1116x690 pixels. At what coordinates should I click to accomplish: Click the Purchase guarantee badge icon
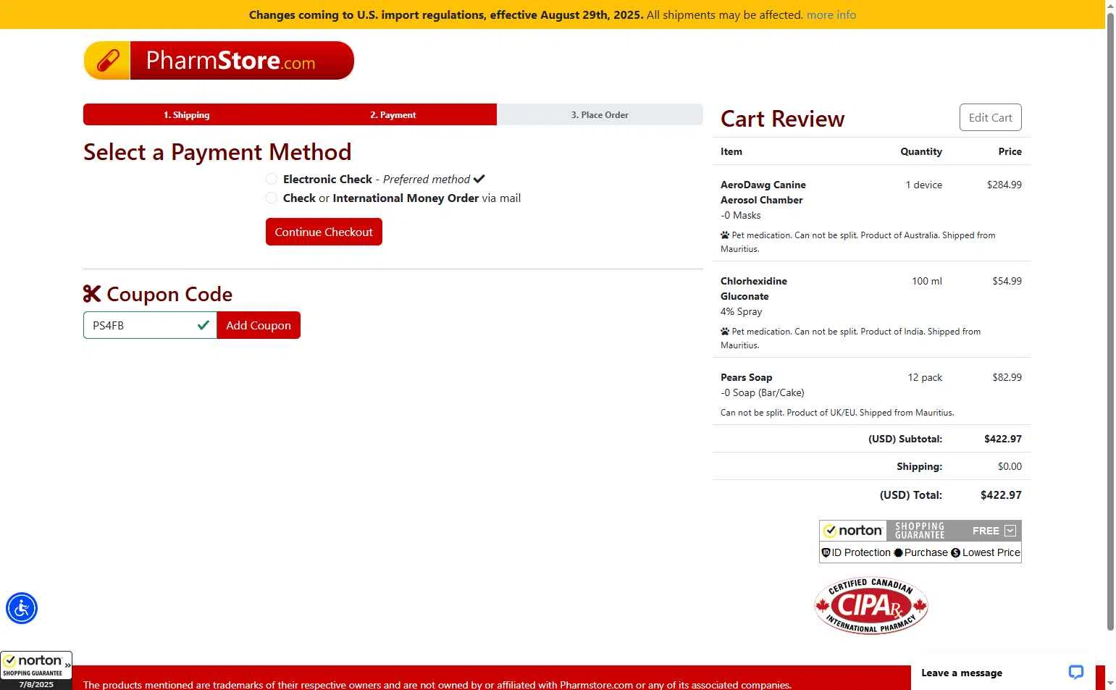point(898,552)
